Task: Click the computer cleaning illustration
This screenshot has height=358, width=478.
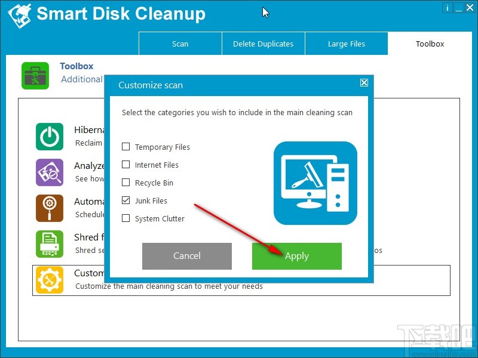Action: coord(315,183)
